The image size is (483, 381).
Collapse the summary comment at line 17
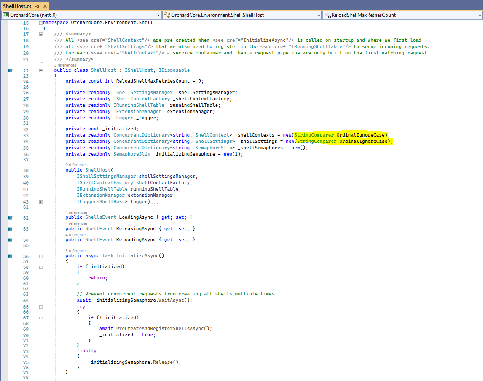click(x=40, y=34)
